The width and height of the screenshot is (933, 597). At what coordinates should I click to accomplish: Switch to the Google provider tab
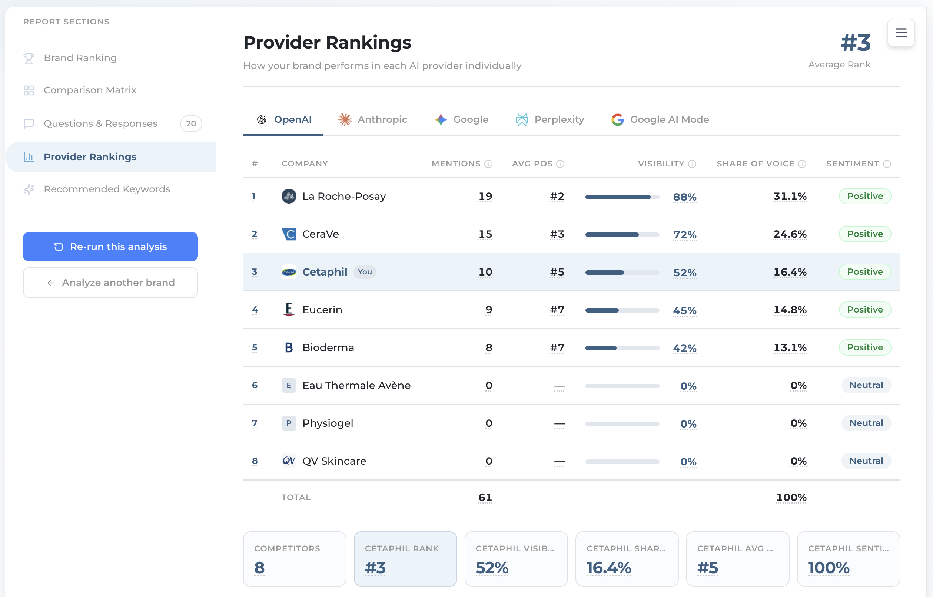(x=461, y=120)
